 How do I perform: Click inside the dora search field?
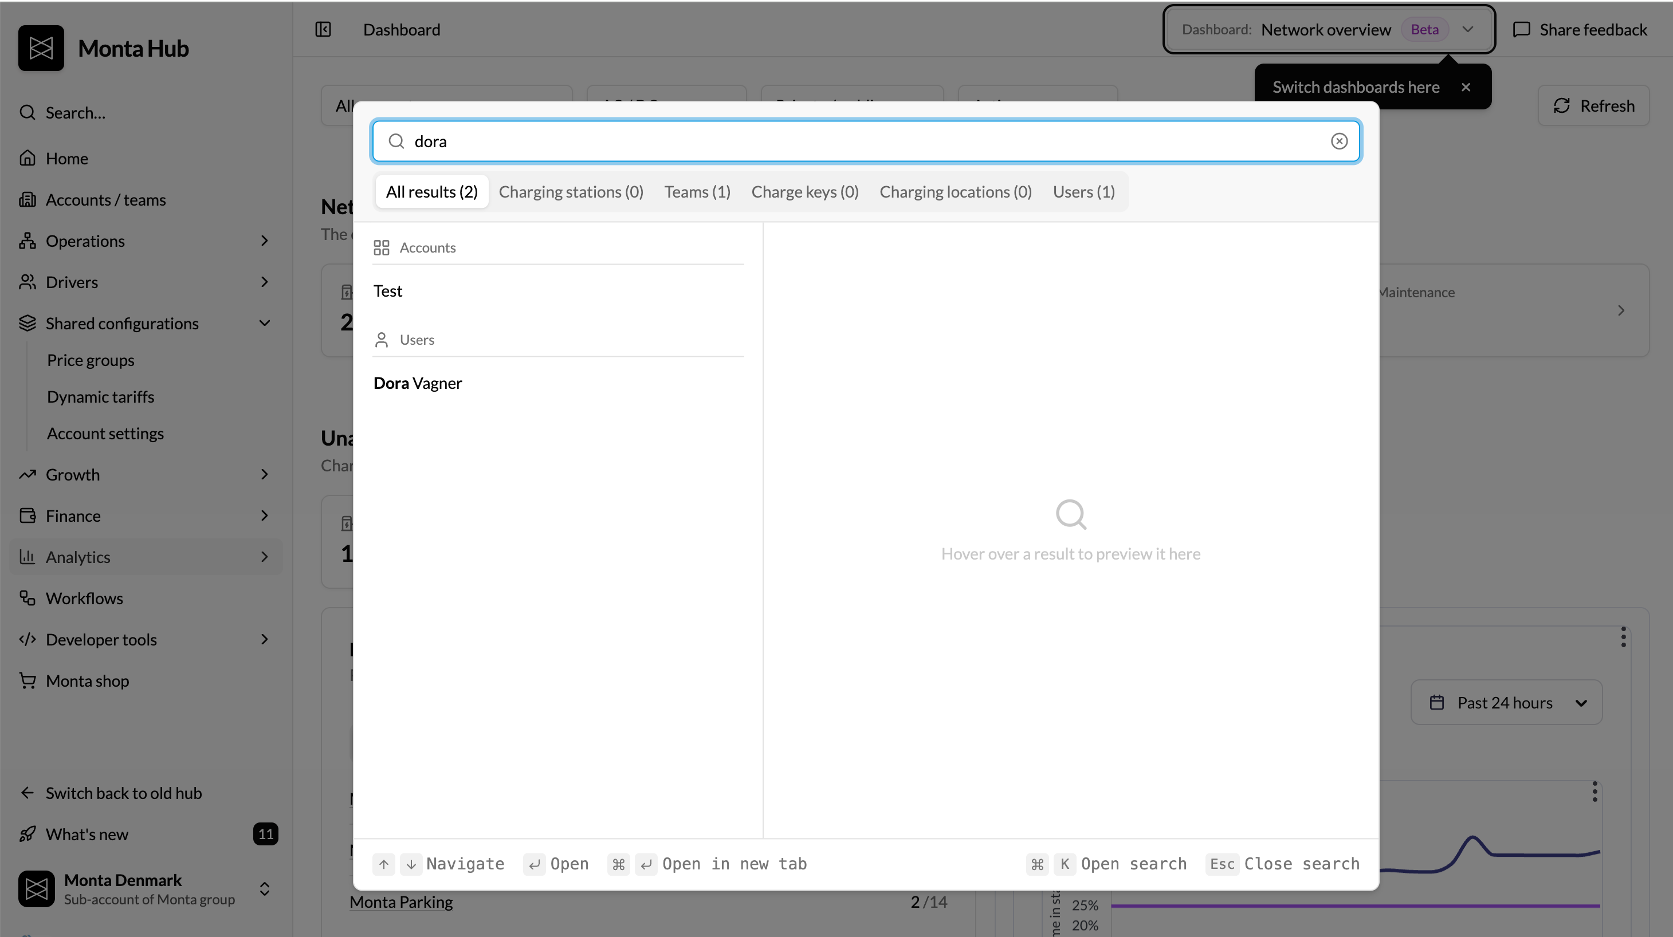click(x=866, y=141)
